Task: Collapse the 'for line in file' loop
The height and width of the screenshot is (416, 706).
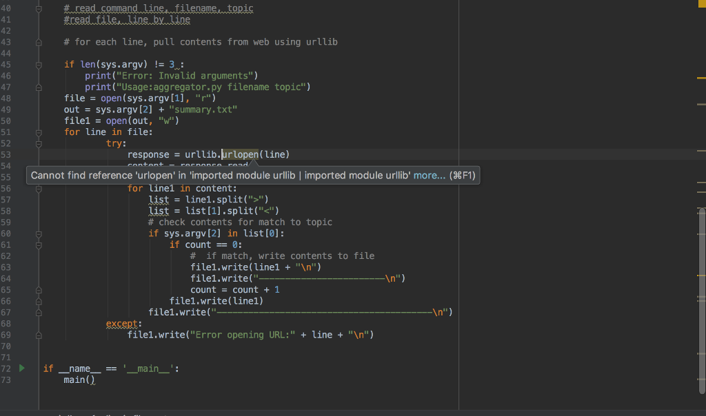Action: coord(39,133)
